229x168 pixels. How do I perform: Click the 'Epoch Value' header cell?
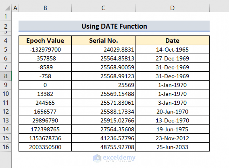pyautogui.click(x=45, y=40)
